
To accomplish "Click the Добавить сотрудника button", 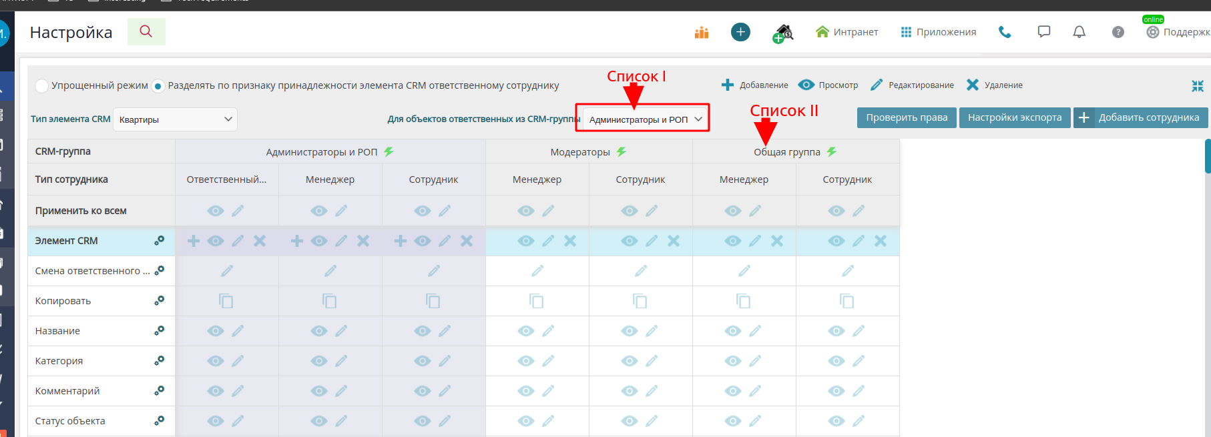I will click(1140, 117).
